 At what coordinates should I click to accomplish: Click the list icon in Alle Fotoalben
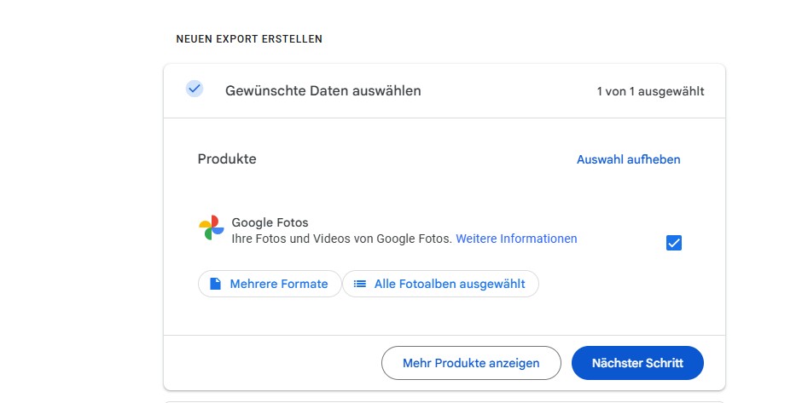360,284
